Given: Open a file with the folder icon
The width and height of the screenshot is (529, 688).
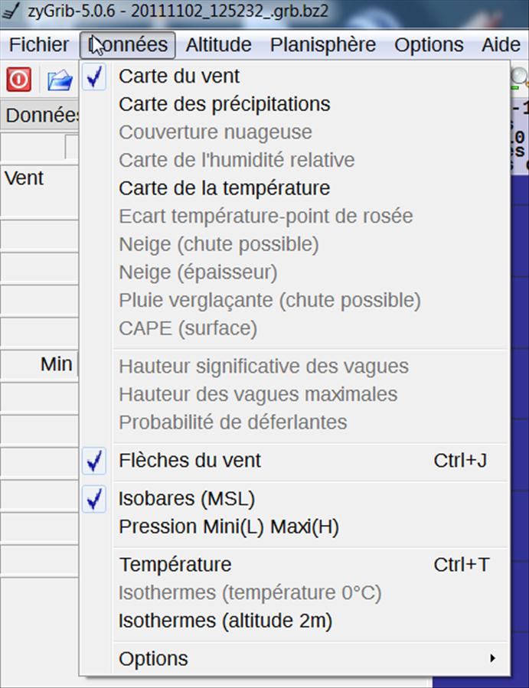Looking at the screenshot, I should tap(60, 80).
